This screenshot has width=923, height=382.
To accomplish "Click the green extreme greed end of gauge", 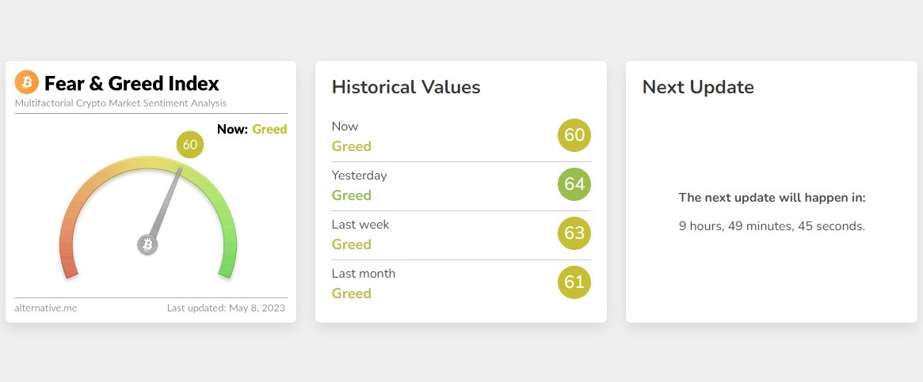I will (x=227, y=268).
